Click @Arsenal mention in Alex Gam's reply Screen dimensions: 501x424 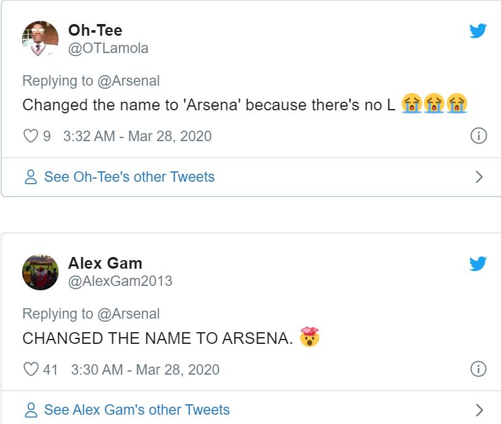(x=128, y=314)
